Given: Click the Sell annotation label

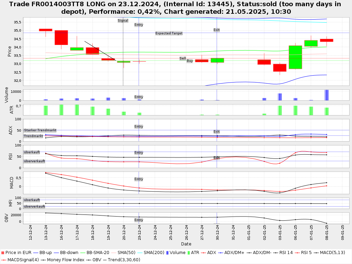Looking at the screenshot, I should (x=183, y=58).
